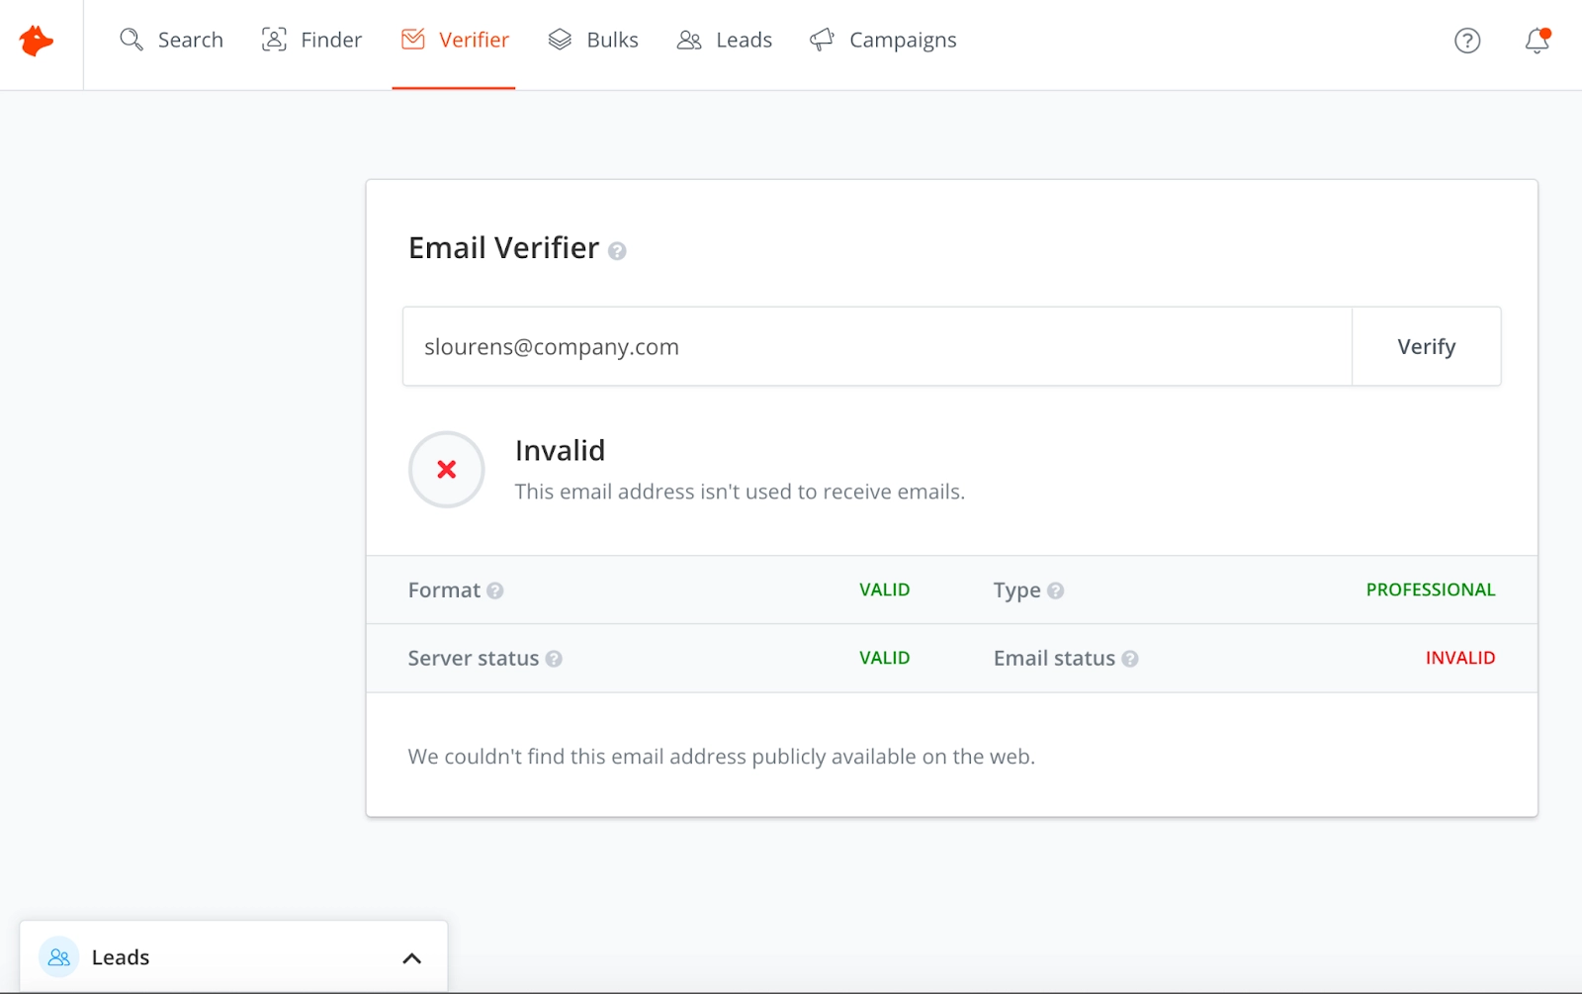This screenshot has height=994, width=1582.
Task: Click the Bulks stacked-layers icon
Action: point(561,40)
